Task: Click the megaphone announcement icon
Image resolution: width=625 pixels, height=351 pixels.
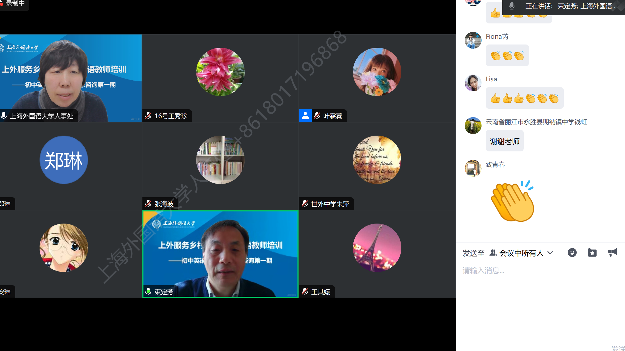Action: pyautogui.click(x=612, y=253)
